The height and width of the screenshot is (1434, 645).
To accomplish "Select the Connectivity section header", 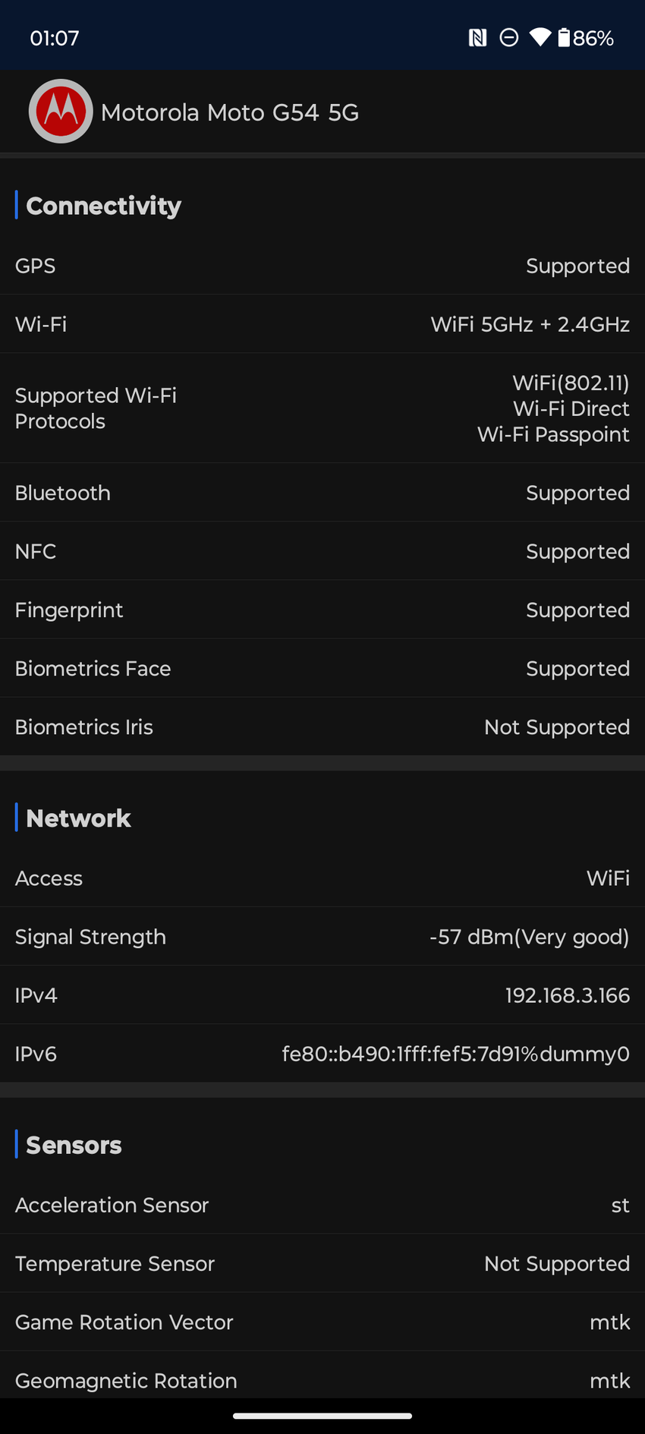I will pyautogui.click(x=104, y=206).
